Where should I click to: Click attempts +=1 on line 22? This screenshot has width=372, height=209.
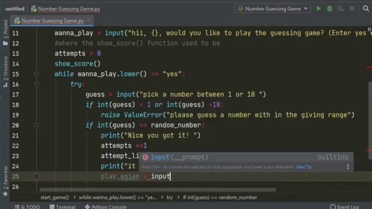pos(124,146)
